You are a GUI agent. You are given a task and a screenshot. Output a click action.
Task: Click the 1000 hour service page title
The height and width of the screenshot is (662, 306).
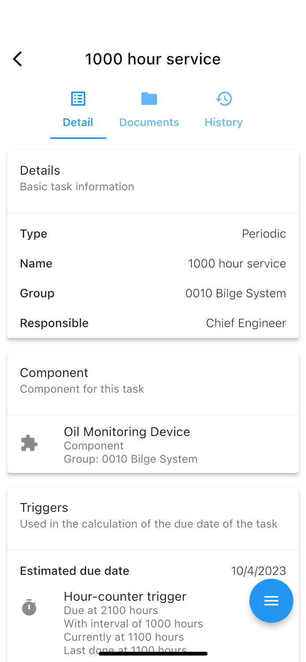coord(153,59)
